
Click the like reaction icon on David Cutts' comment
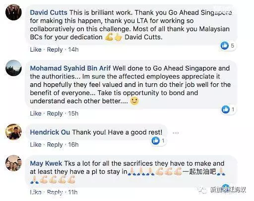coord(225,46)
